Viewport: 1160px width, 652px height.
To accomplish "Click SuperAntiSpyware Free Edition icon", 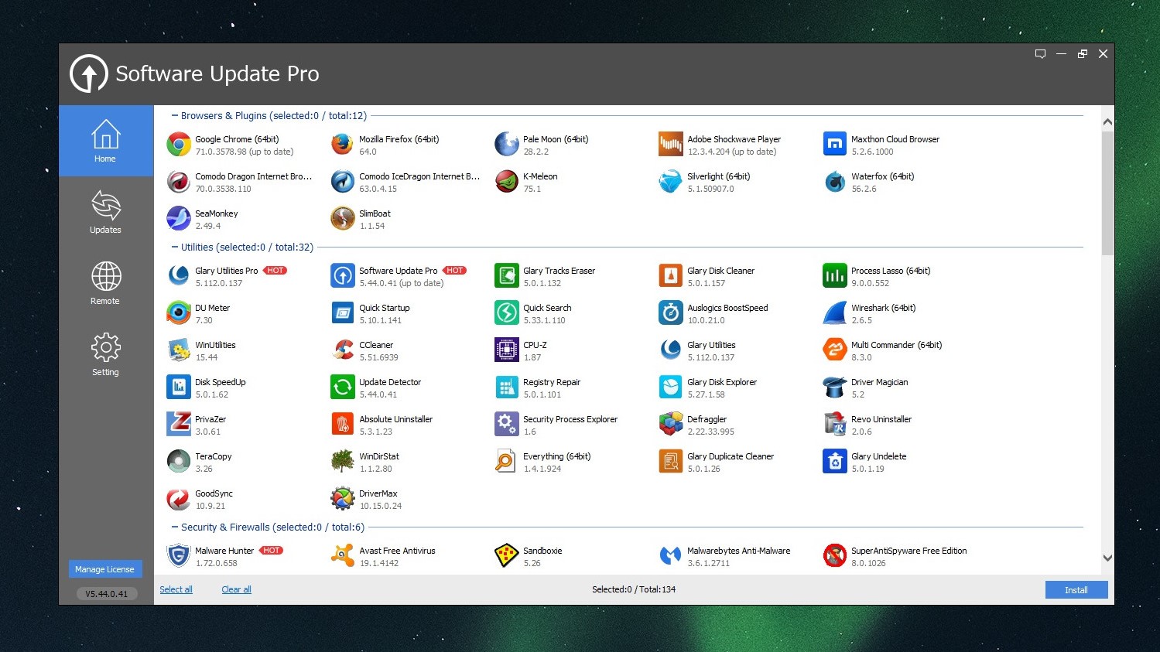I will tap(835, 556).
